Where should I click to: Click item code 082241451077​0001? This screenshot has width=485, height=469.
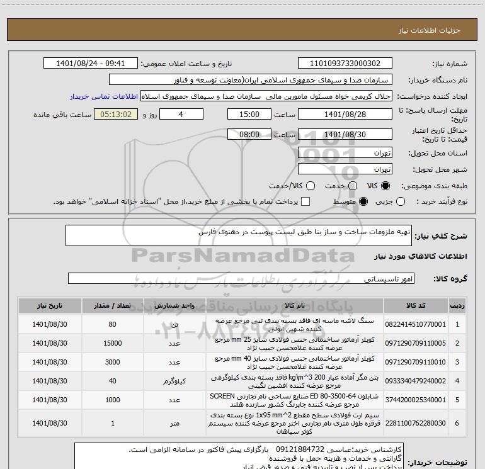pyautogui.click(x=416, y=324)
